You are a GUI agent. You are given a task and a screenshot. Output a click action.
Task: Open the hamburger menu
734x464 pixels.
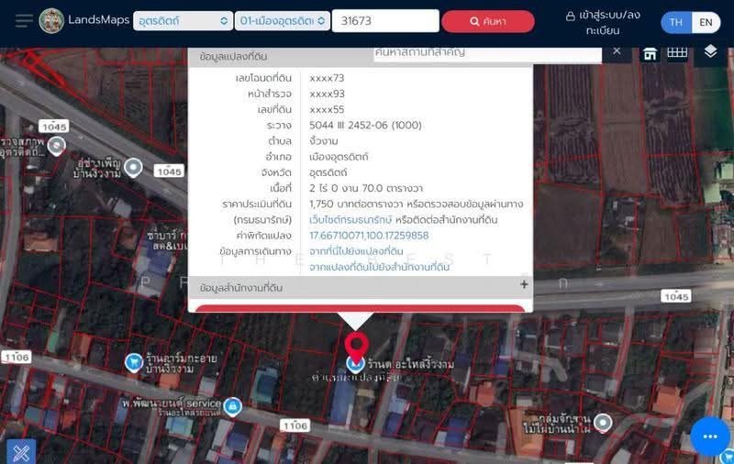coord(24,21)
